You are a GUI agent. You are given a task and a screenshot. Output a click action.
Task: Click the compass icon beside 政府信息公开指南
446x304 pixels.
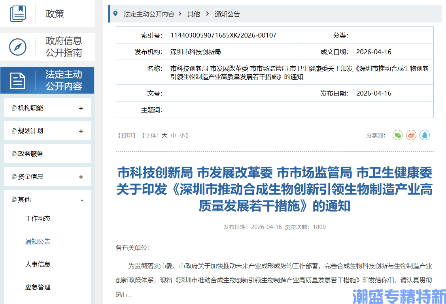(17, 47)
